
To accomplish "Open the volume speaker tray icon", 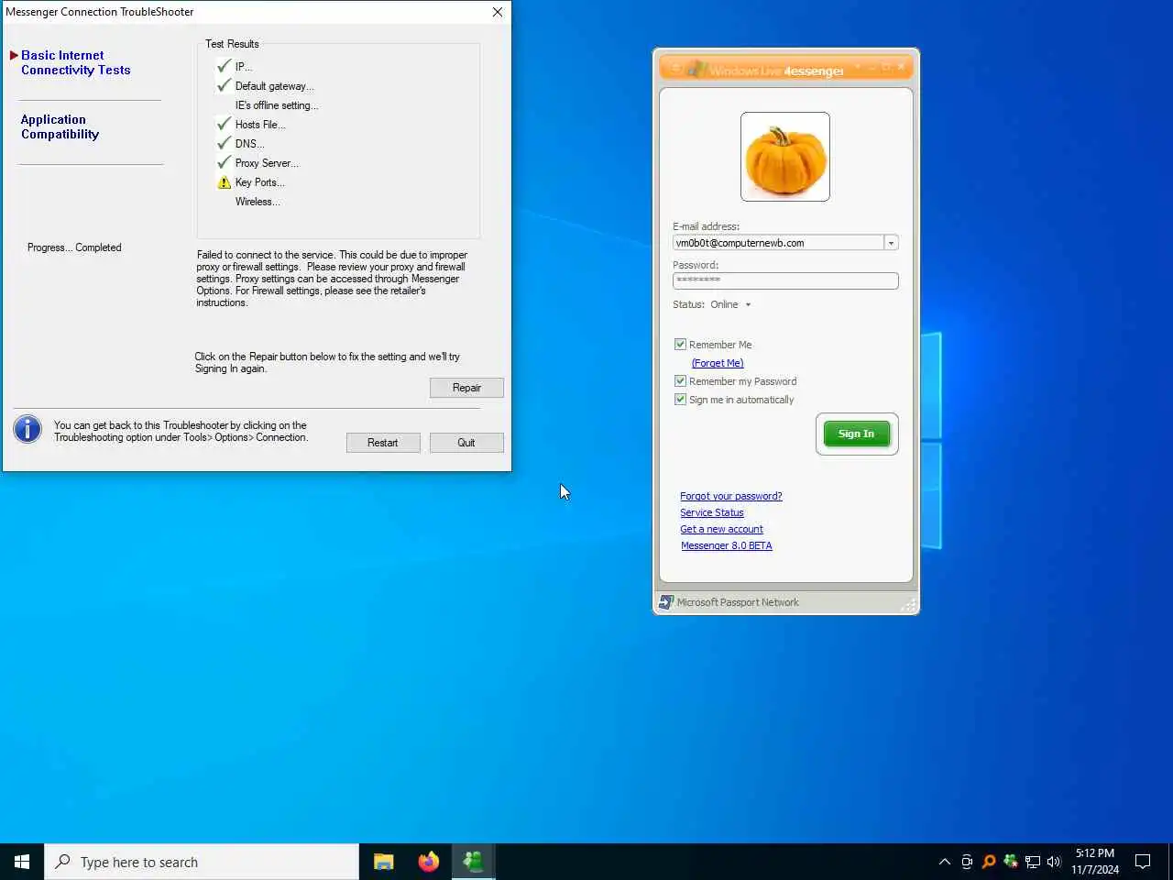I will coord(1054,862).
